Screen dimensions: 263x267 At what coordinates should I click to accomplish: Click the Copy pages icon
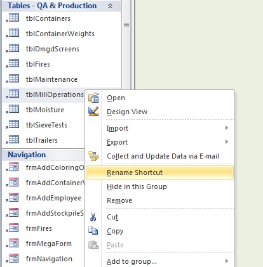93,231
